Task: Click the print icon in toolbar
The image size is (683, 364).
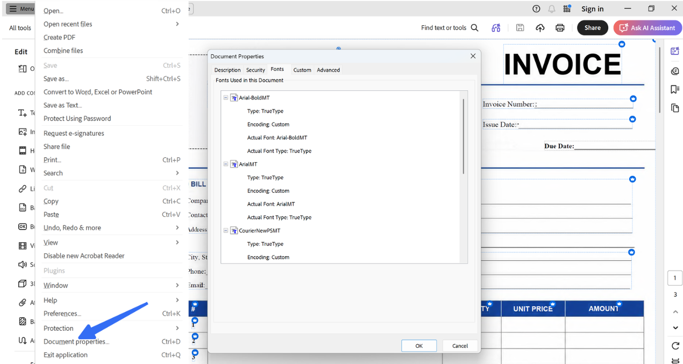Action: (560, 28)
